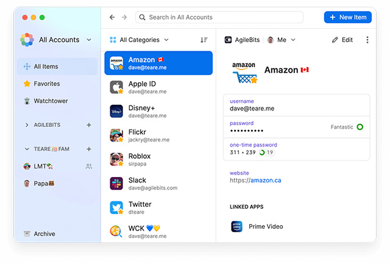Open Watchtower in sidebar
The height and width of the screenshot is (263, 390).
pos(57,101)
